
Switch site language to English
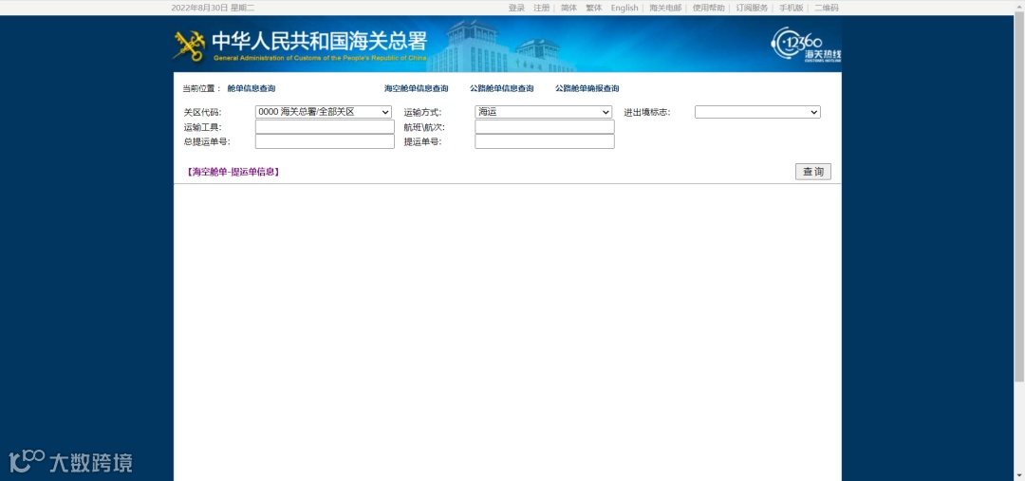click(x=624, y=8)
